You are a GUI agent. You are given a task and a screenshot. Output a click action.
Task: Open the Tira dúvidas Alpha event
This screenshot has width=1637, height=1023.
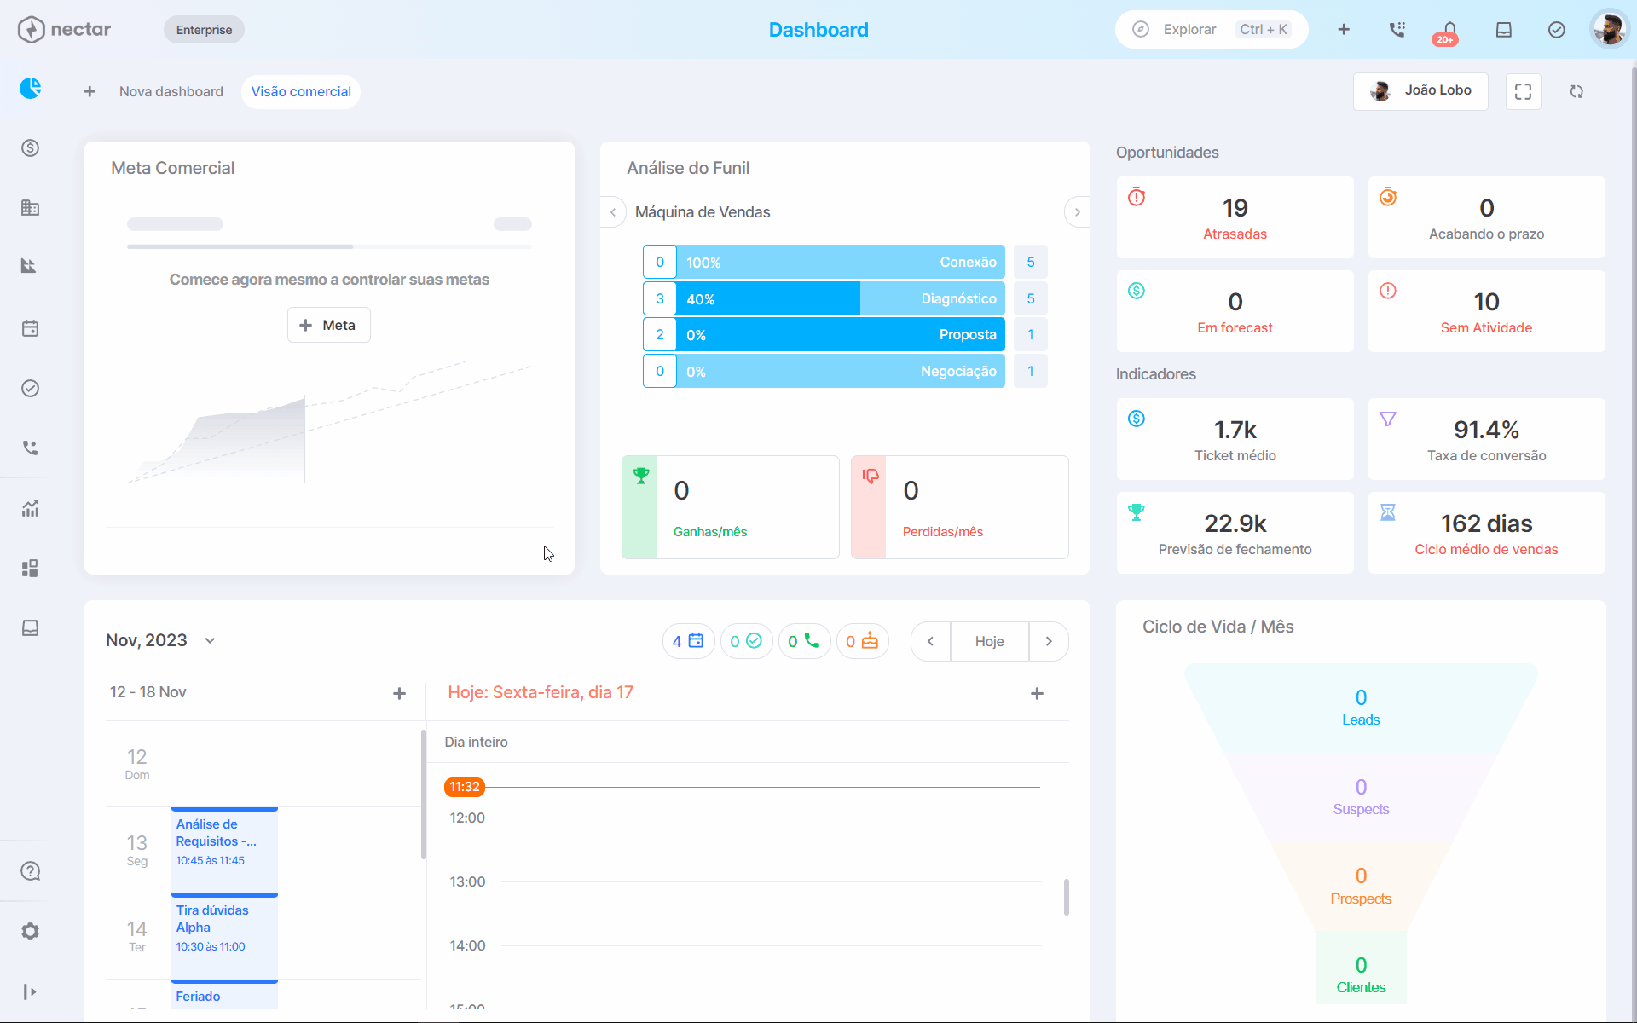pyautogui.click(x=224, y=936)
